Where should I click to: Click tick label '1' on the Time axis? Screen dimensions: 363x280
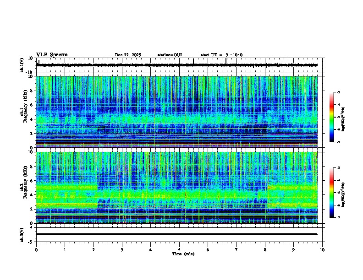(65, 250)
